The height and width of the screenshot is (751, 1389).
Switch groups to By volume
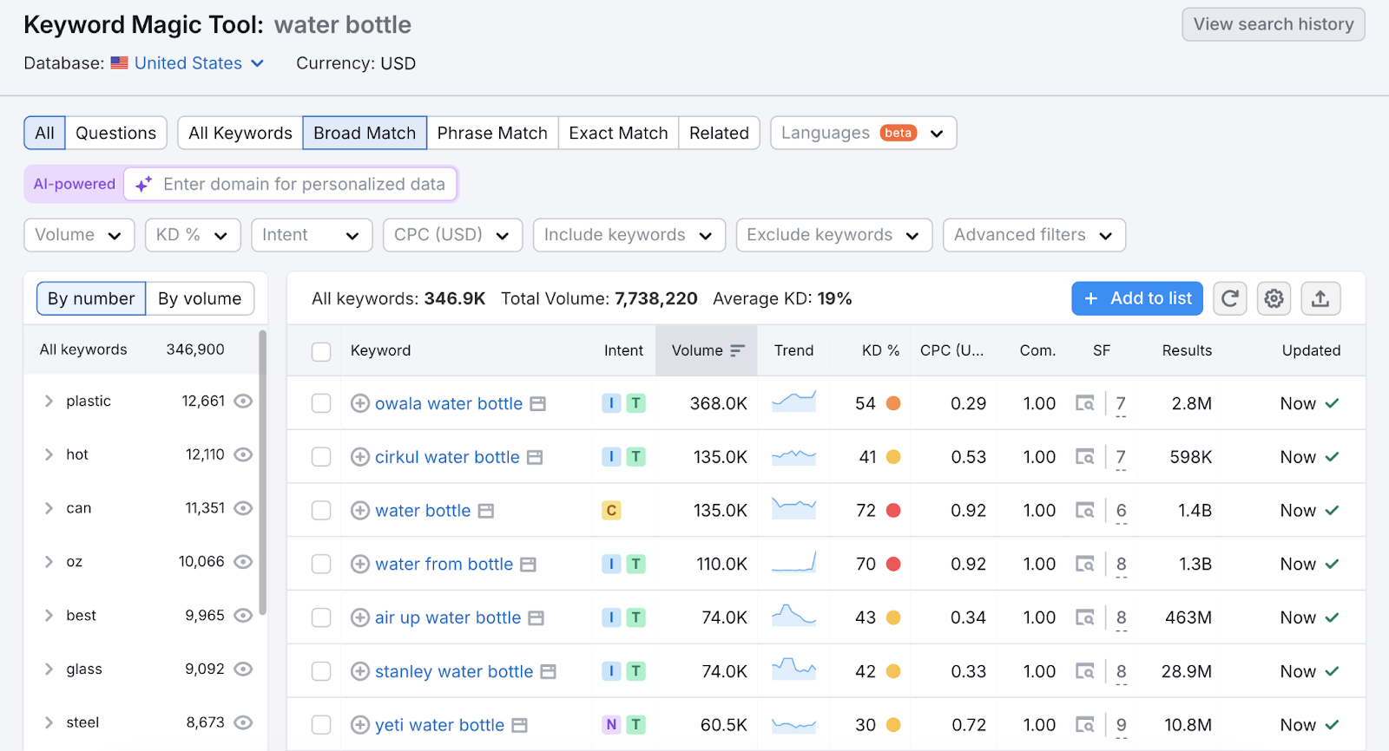coord(200,298)
